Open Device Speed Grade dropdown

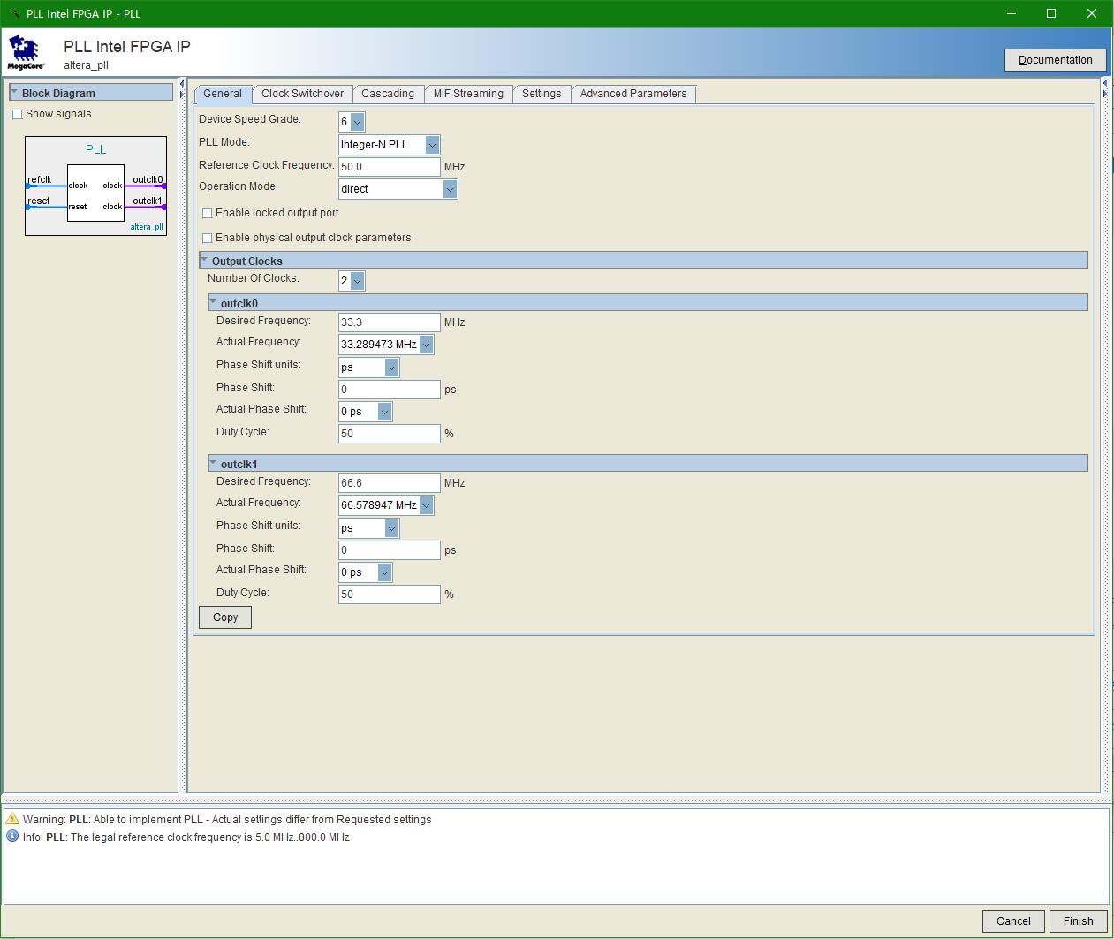click(357, 122)
